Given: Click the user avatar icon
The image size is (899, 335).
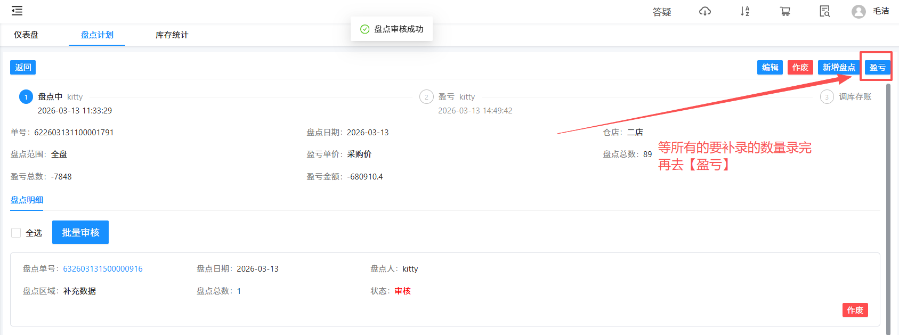Looking at the screenshot, I should tap(858, 12).
